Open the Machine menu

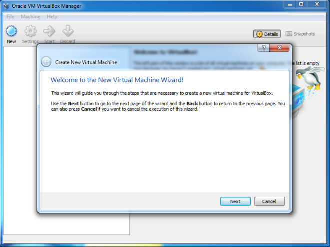(x=30, y=16)
